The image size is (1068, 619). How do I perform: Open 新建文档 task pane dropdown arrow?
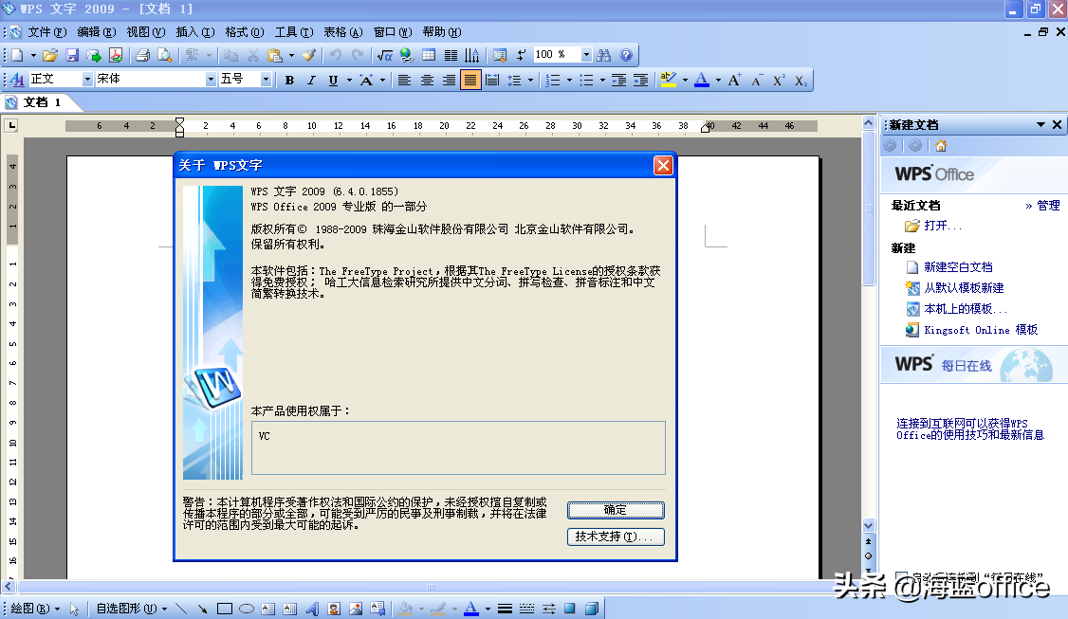(x=1040, y=124)
